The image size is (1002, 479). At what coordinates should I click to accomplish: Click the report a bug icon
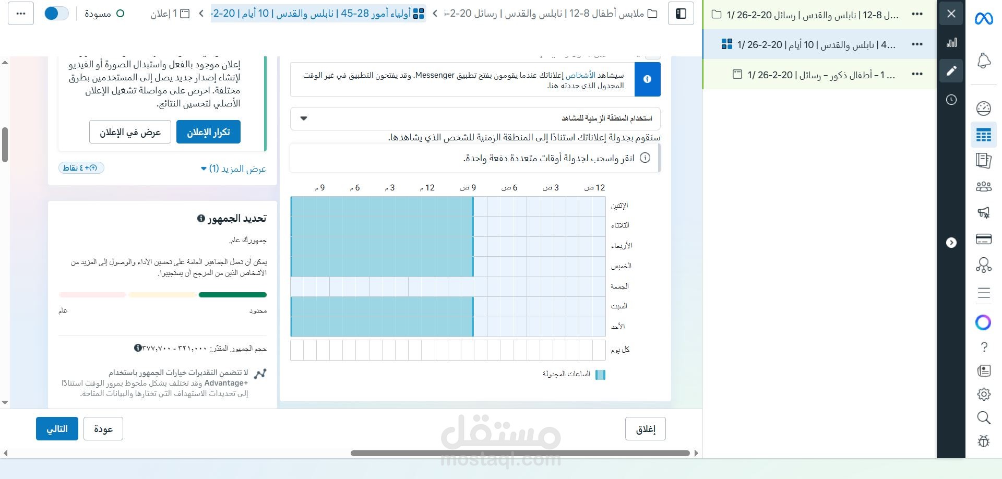(x=984, y=441)
